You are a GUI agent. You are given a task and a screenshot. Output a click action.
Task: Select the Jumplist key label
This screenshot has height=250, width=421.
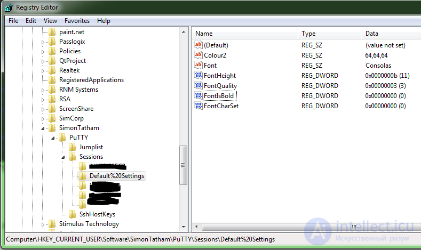pyautogui.click(x=91, y=147)
